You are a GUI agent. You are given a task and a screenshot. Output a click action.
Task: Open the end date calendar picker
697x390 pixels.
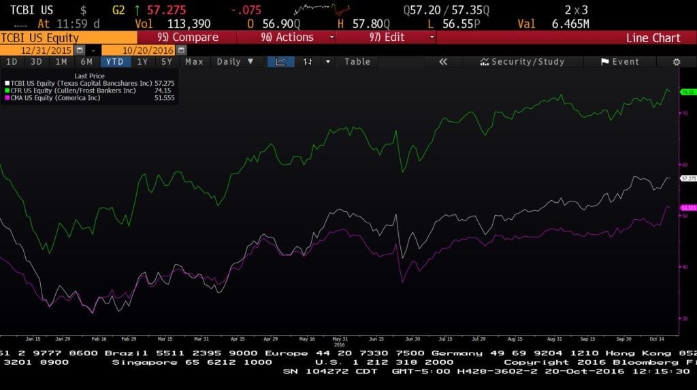pos(181,50)
